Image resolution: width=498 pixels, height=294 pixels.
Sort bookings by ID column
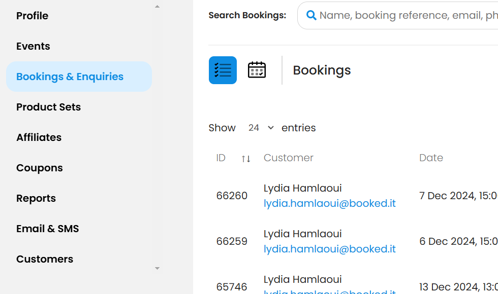click(245, 159)
